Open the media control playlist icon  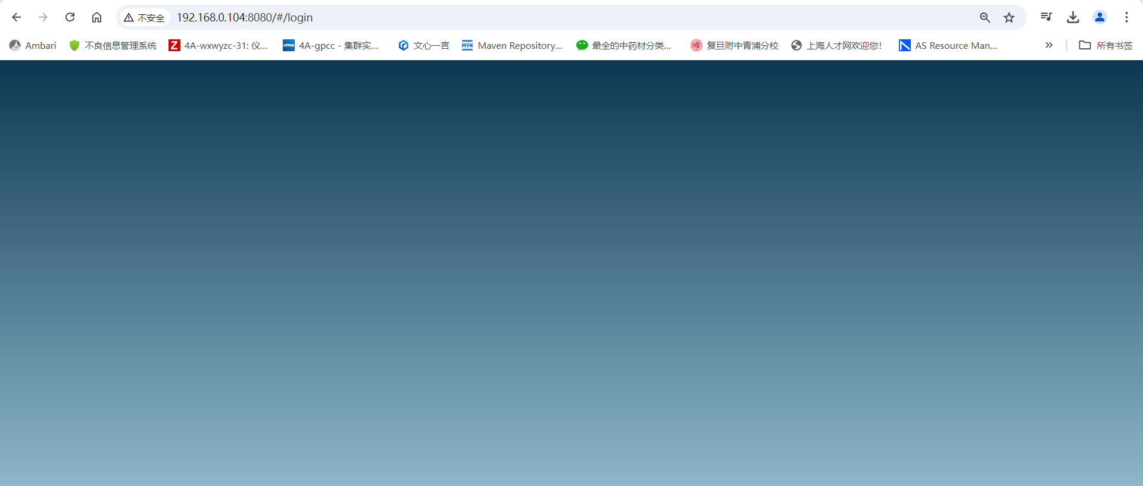point(1046,17)
